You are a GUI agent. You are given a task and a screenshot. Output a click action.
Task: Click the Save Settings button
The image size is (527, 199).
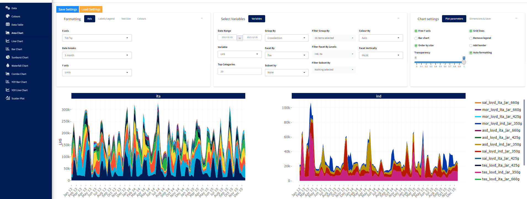pyautogui.click(x=68, y=9)
